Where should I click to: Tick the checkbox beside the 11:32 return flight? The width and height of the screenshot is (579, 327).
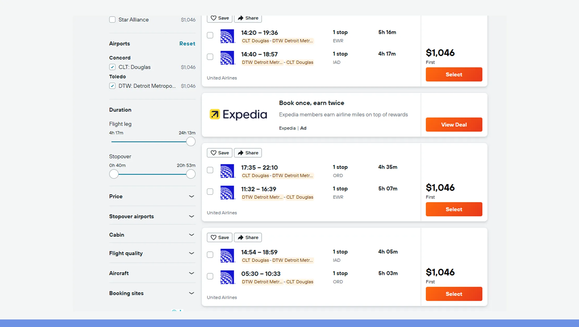210,191
